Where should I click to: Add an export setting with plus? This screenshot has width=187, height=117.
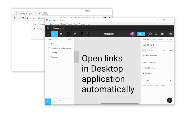pos(171,81)
